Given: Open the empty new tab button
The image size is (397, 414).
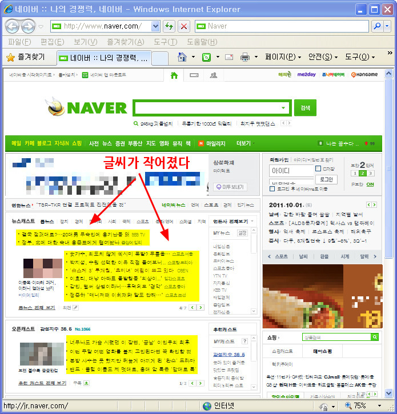Looking at the screenshot, I should point(160,58).
